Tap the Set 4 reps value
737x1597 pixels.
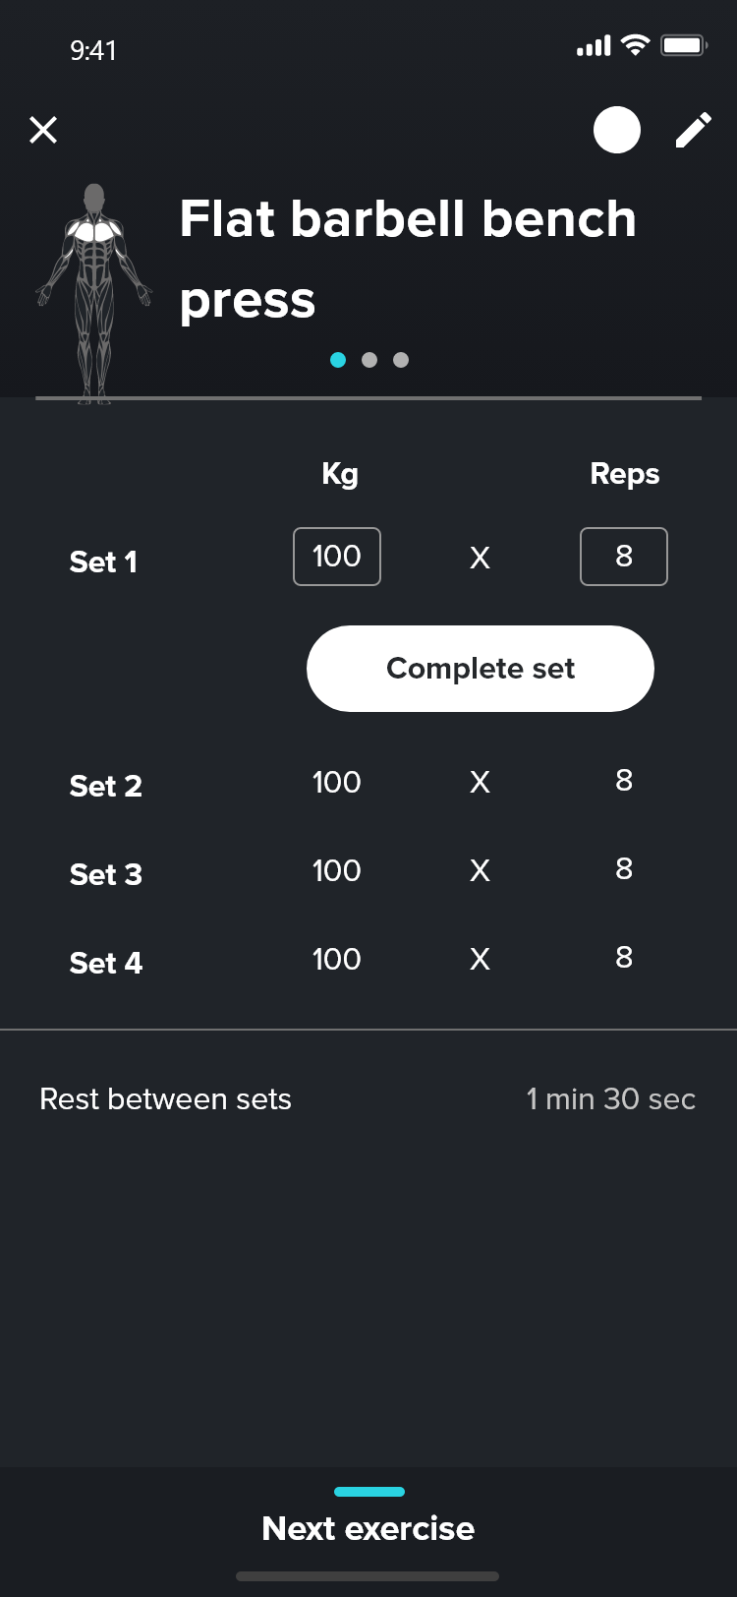pos(624,959)
